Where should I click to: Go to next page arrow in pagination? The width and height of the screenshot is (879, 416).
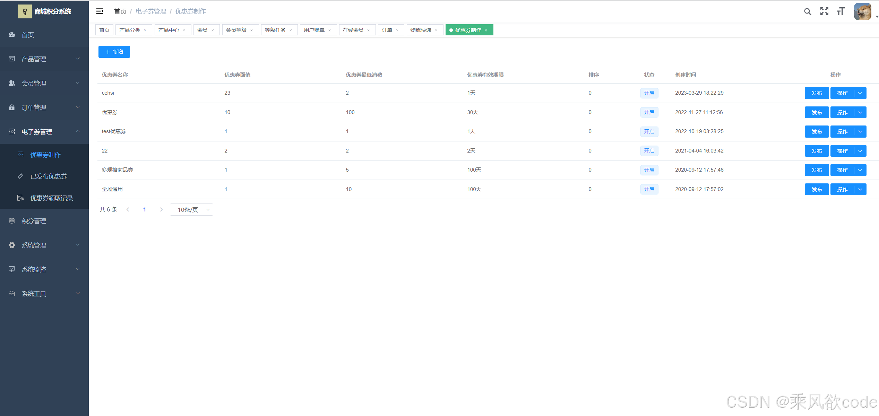click(x=161, y=209)
